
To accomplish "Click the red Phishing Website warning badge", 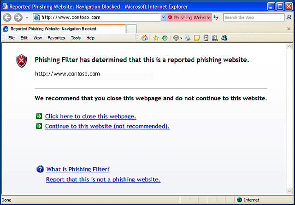I will click(x=189, y=18).
